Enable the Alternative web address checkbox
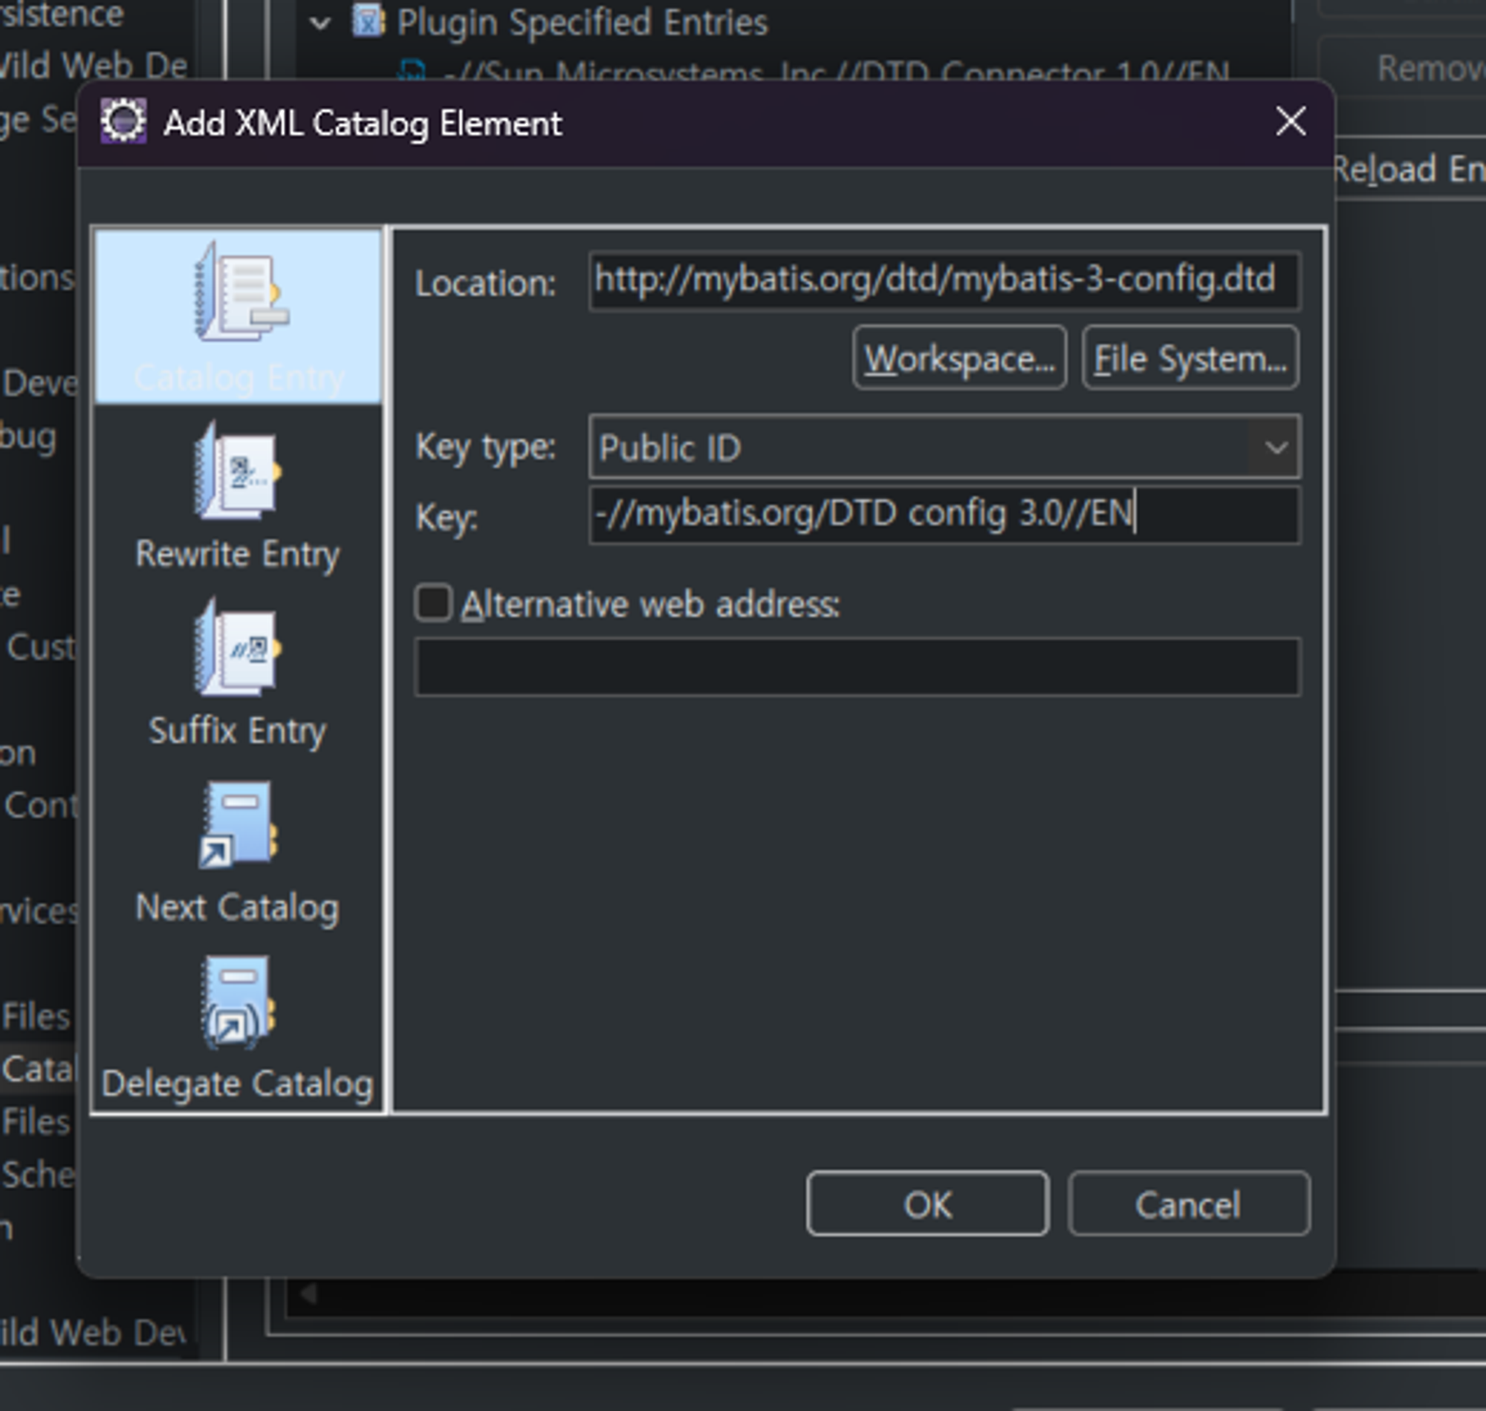 pyautogui.click(x=433, y=603)
